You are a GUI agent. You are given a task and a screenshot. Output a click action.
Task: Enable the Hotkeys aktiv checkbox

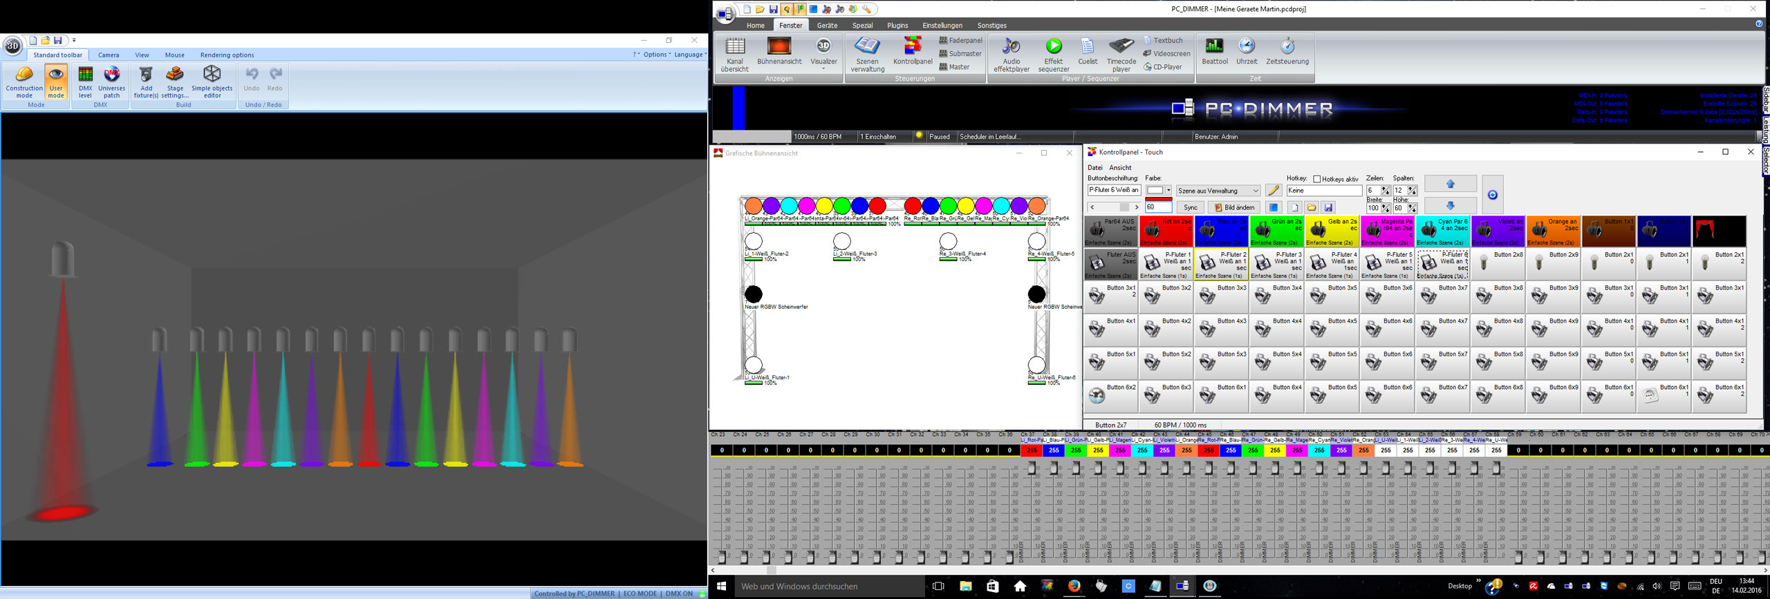[x=1316, y=179]
